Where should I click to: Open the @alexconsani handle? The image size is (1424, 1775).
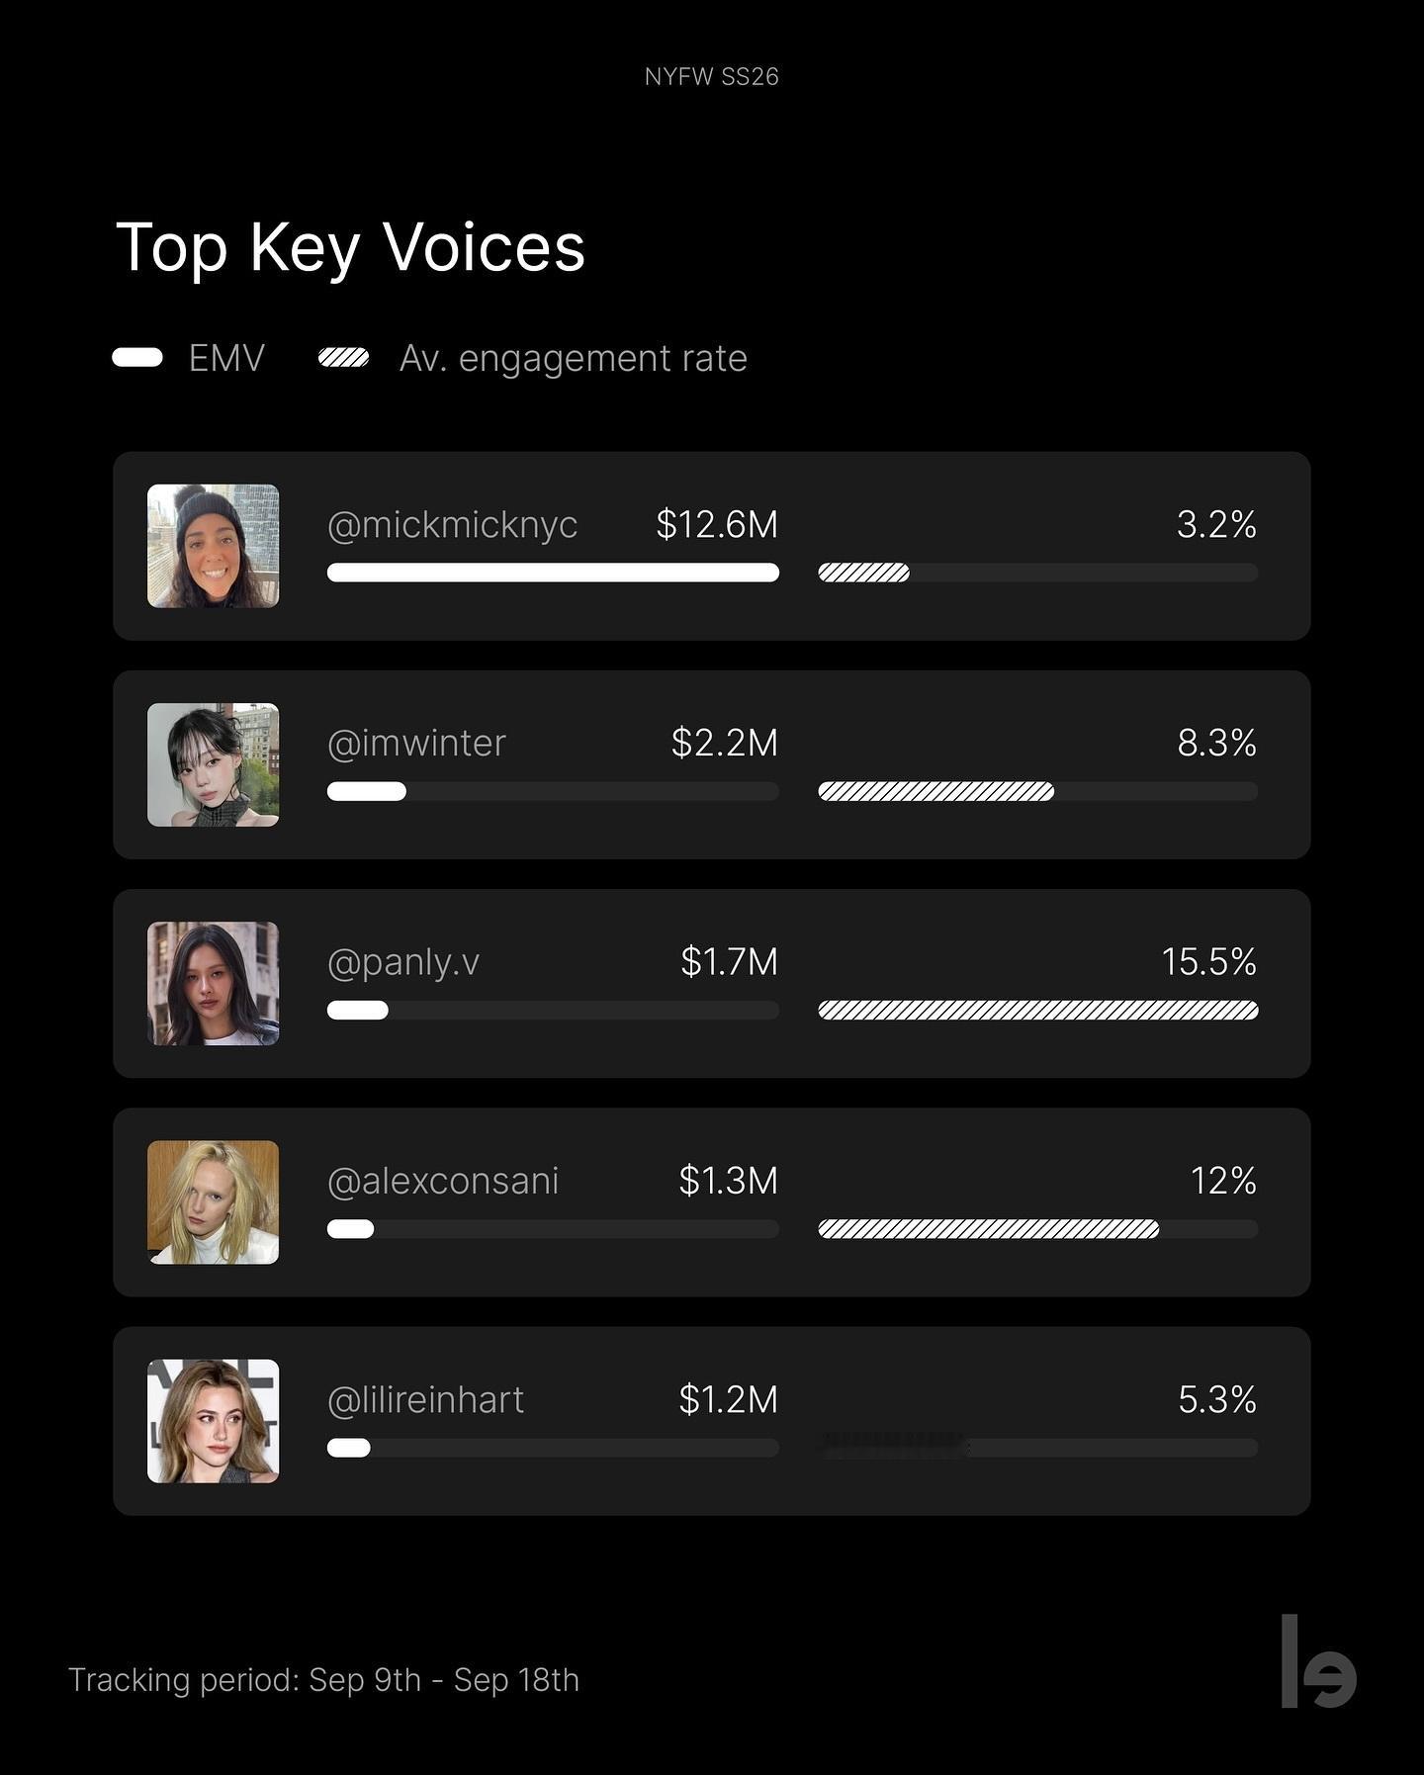tap(443, 1181)
